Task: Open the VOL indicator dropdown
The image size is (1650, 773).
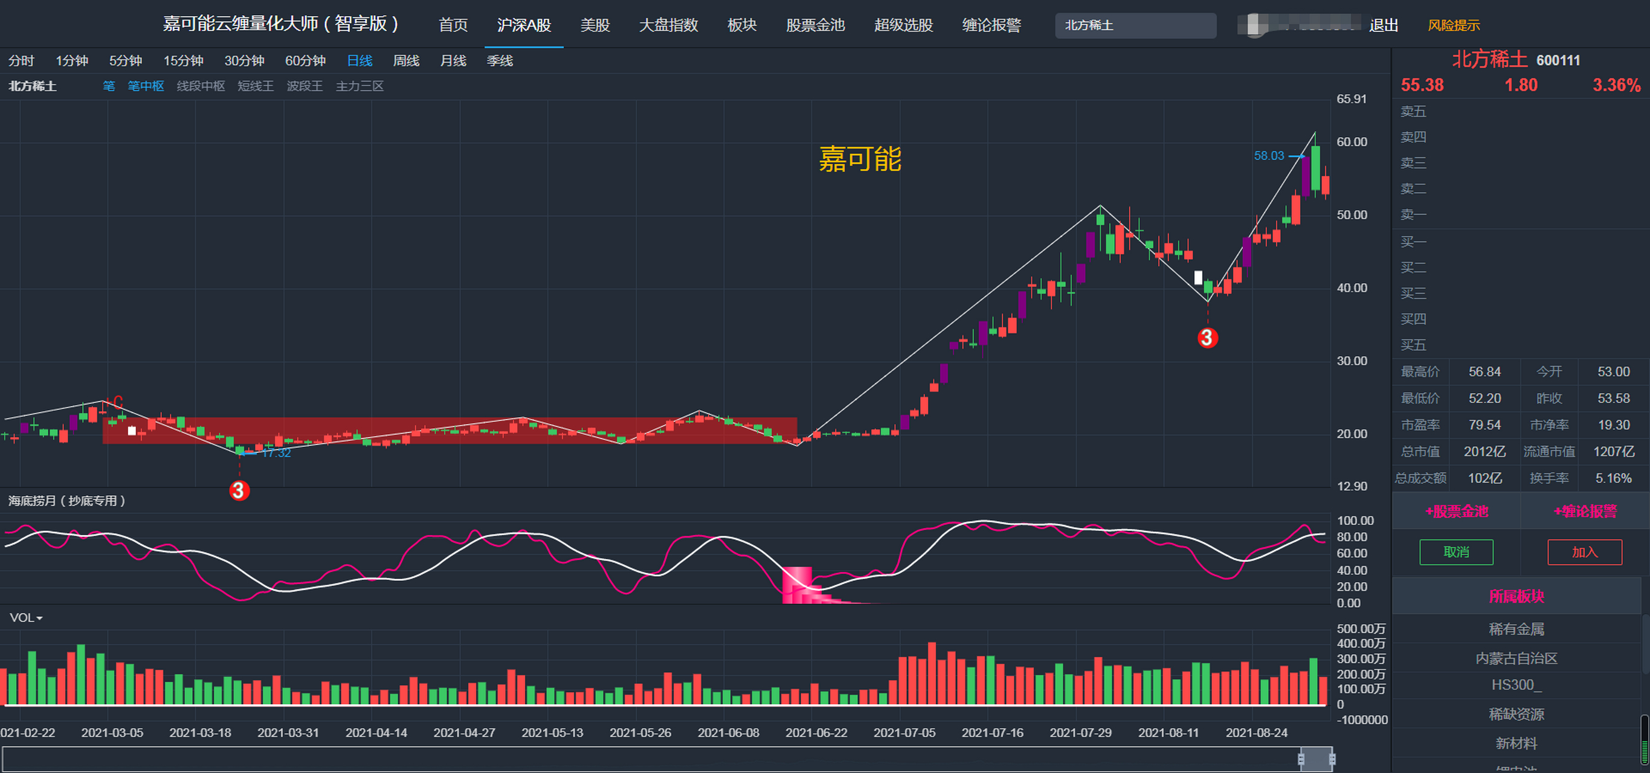Action: [x=26, y=618]
